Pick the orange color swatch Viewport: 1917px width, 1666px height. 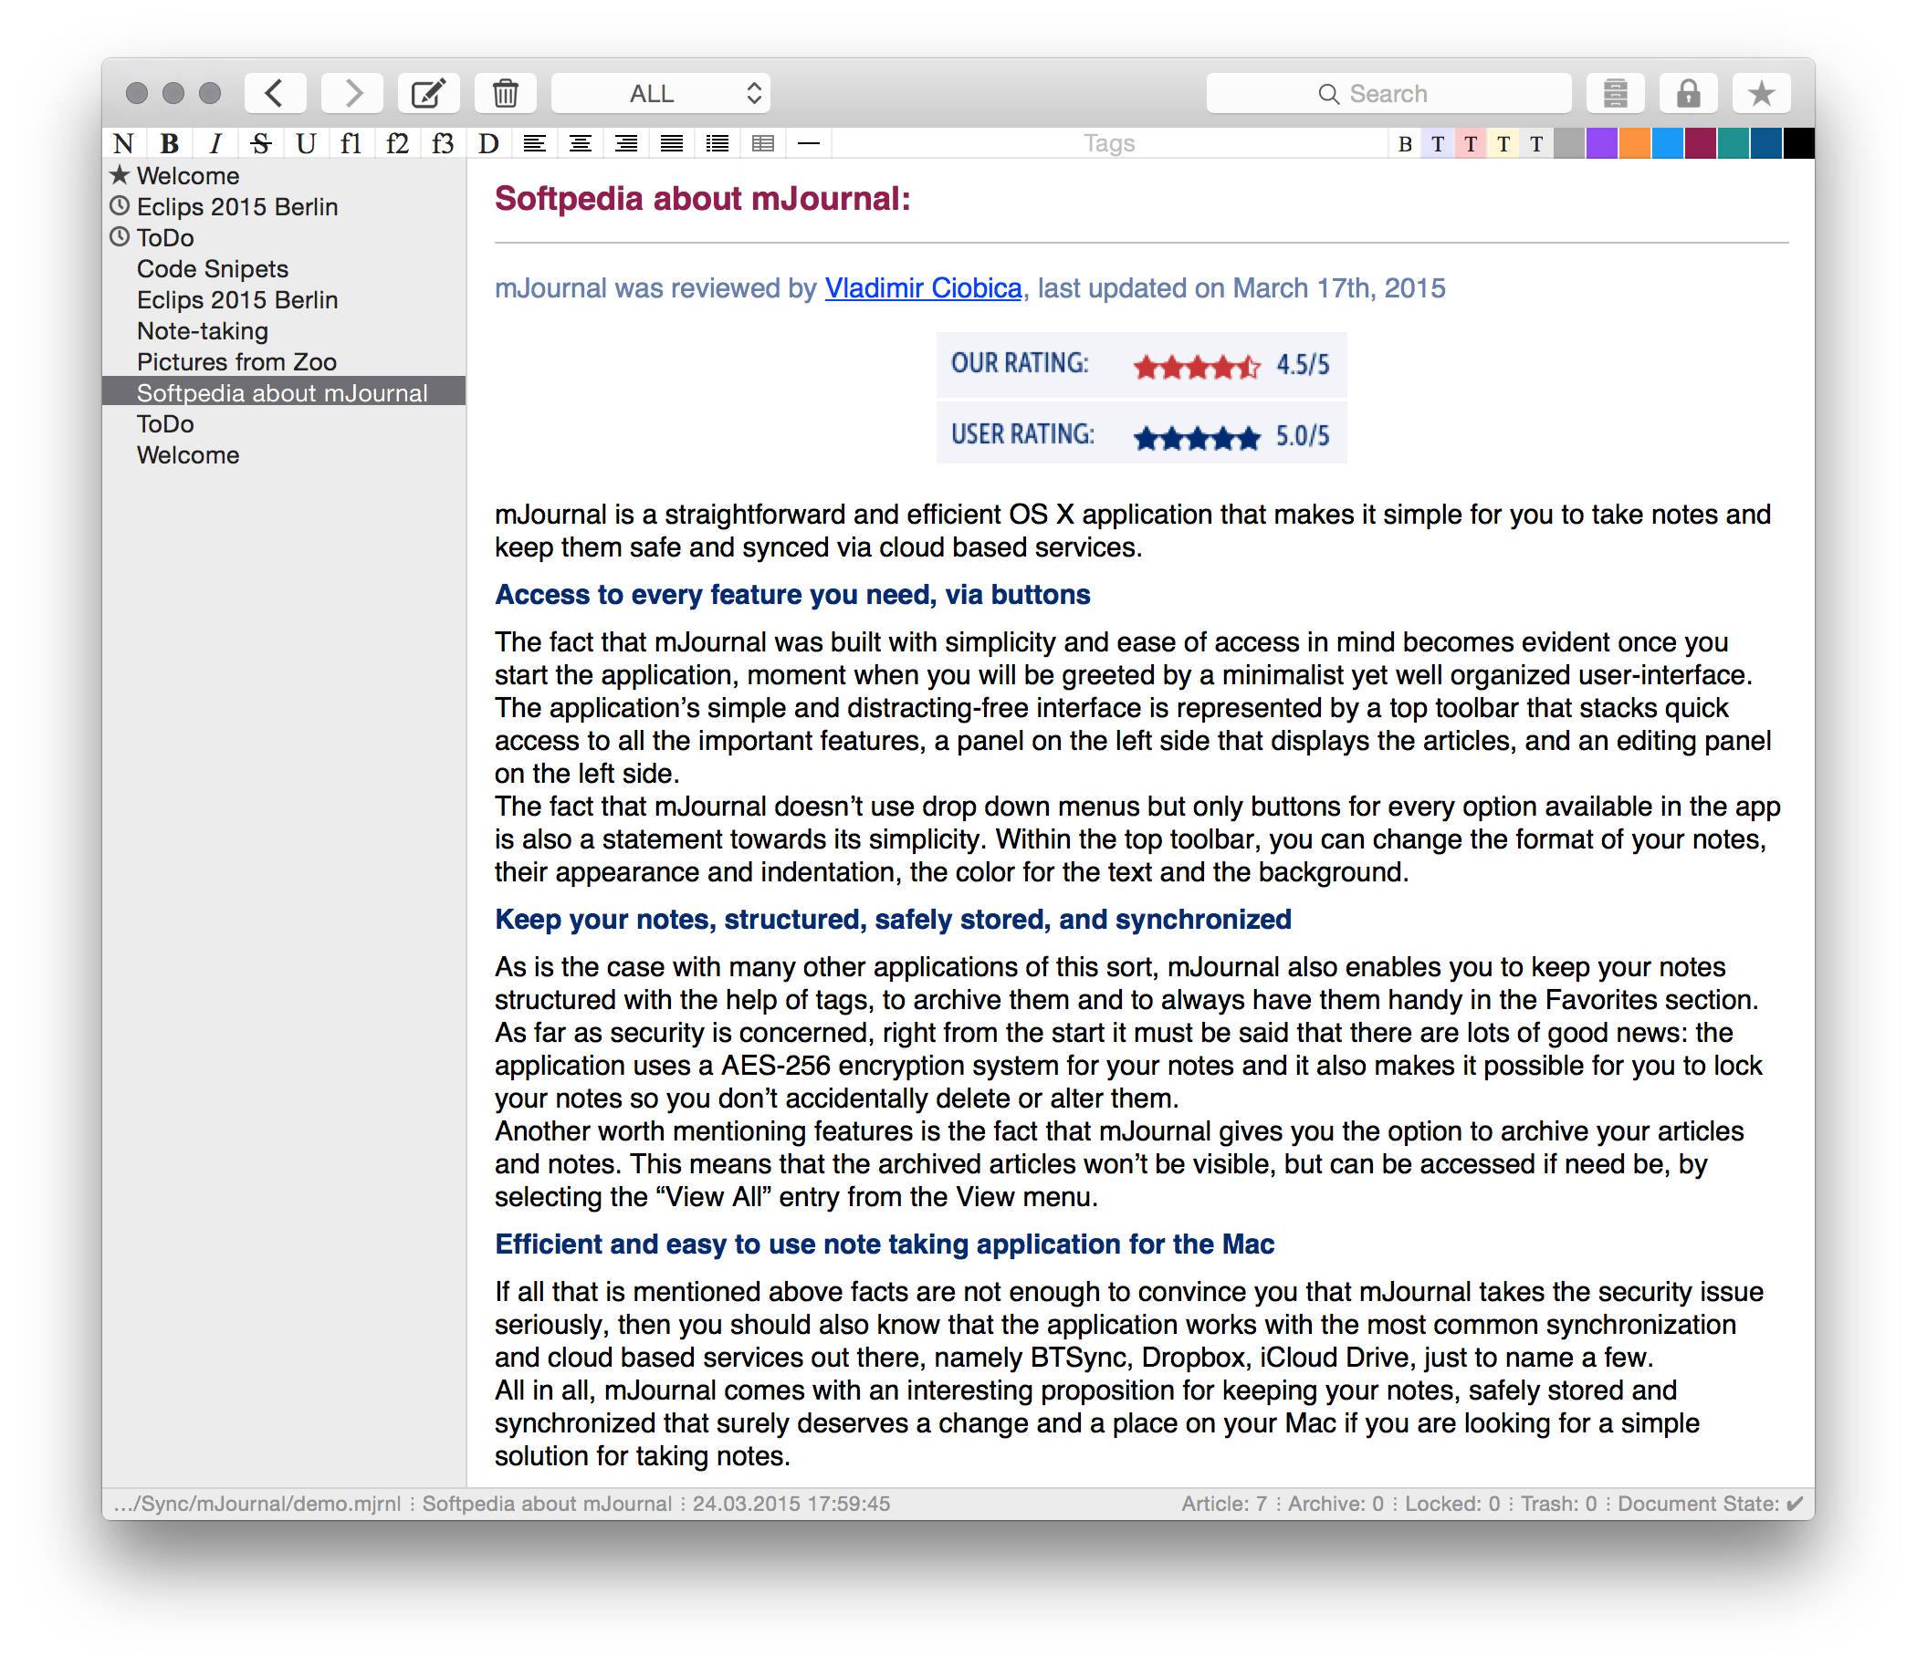(1633, 143)
